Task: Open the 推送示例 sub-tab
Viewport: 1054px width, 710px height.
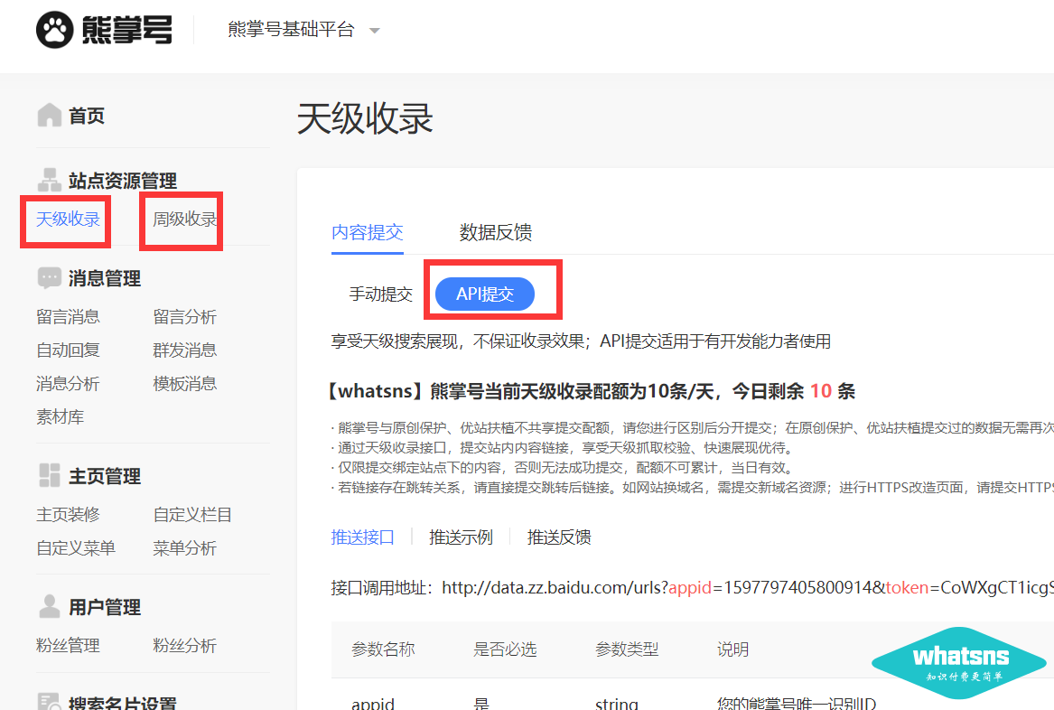Action: click(x=461, y=537)
